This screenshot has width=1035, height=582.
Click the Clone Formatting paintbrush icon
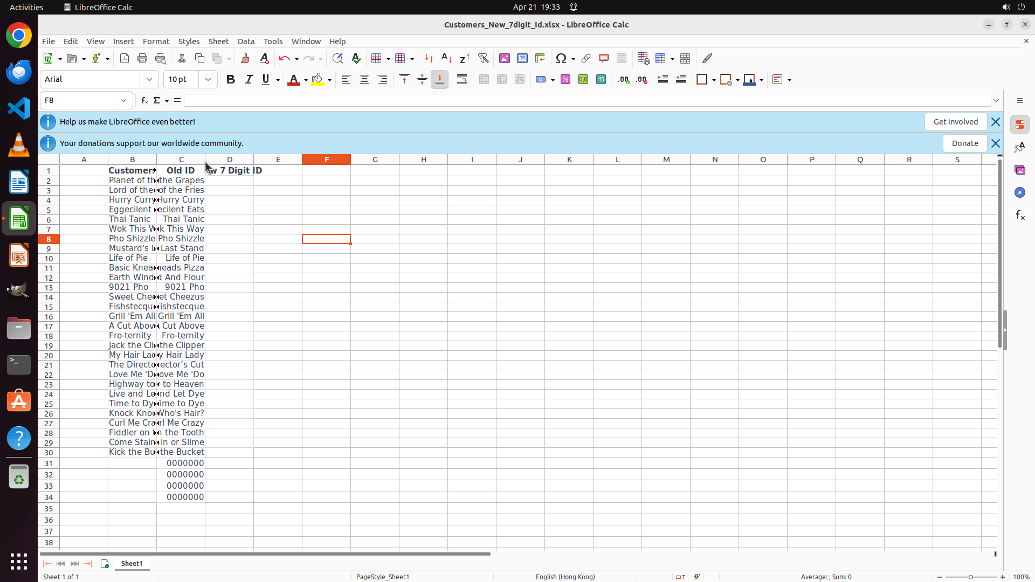click(245, 59)
